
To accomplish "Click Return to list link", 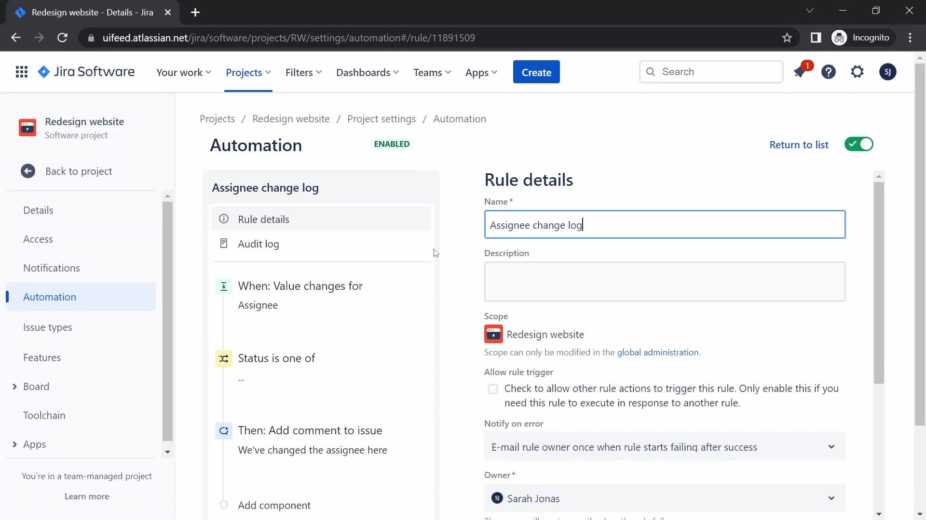I will [799, 145].
